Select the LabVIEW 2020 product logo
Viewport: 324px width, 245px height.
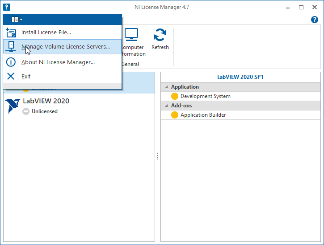tap(13, 106)
